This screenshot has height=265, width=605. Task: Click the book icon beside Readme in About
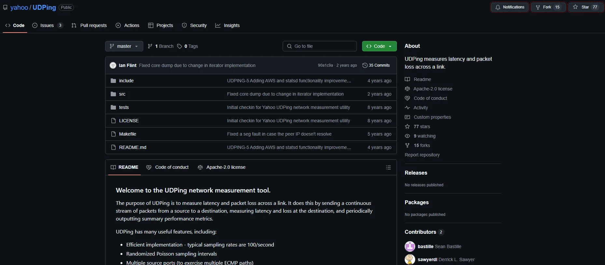pyautogui.click(x=407, y=79)
